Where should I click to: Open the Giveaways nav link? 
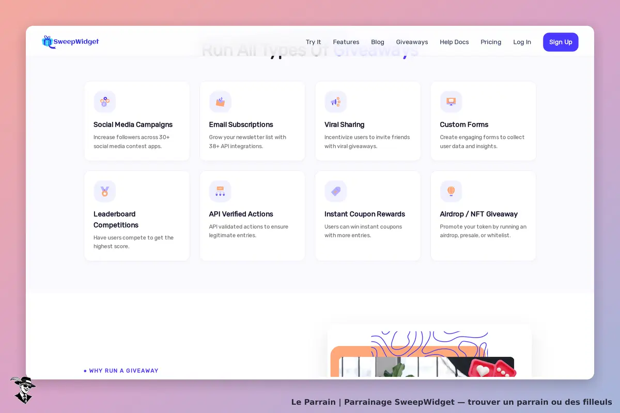pos(412,42)
